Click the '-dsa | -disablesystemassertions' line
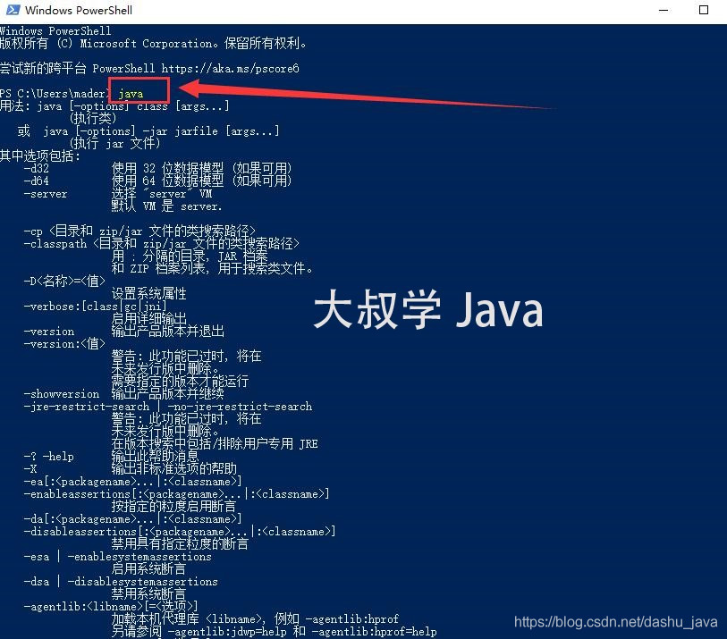Image resolution: width=727 pixels, height=639 pixels. 121,582
